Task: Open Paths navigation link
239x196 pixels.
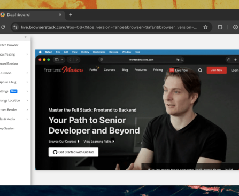Action: tap(94, 70)
